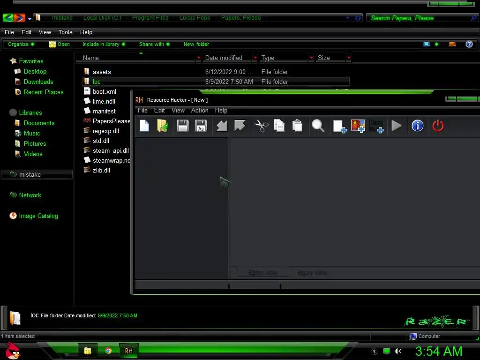Toggle the preview pane icon
Screen dimensions: 480x360
click(452, 45)
